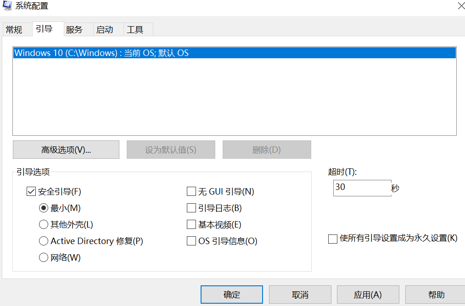The width and height of the screenshot is (465, 306).
Task: Confirm with the 确定 button
Action: coord(232,295)
